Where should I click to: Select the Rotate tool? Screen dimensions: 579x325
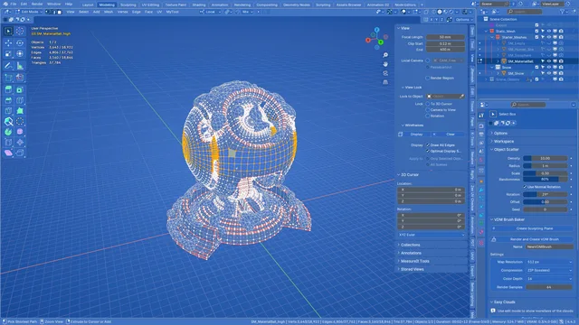[x=20, y=42]
